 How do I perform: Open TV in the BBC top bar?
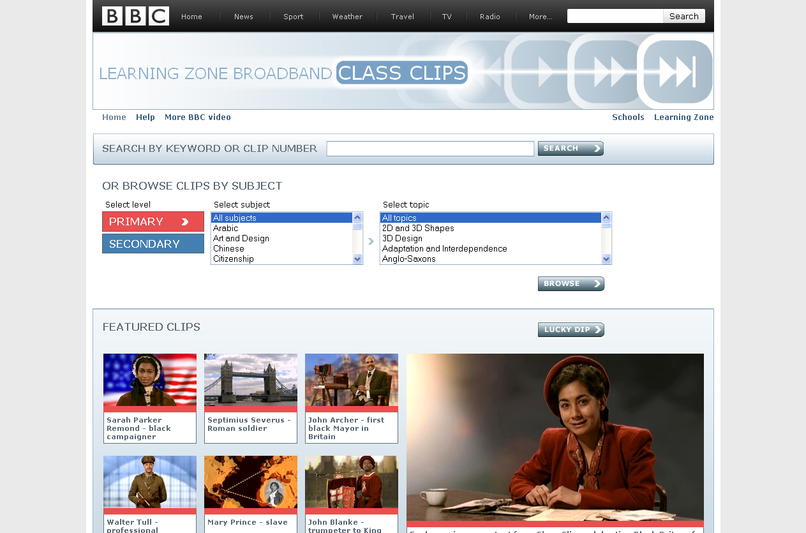(447, 17)
